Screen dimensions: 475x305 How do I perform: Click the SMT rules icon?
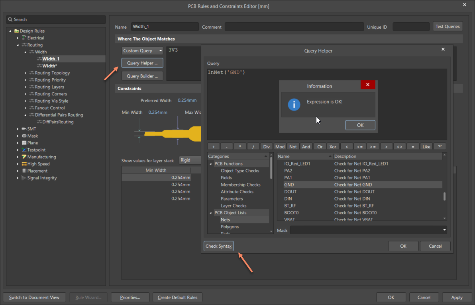[24, 129]
